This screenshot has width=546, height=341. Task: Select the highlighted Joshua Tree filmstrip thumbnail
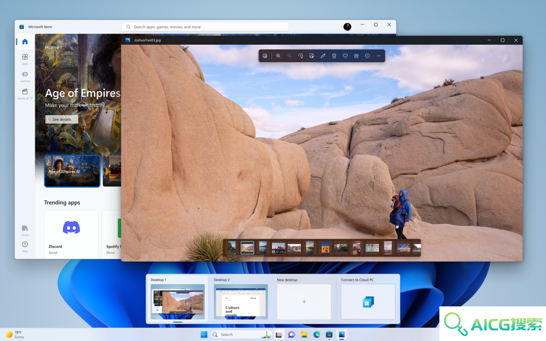[x=247, y=248]
